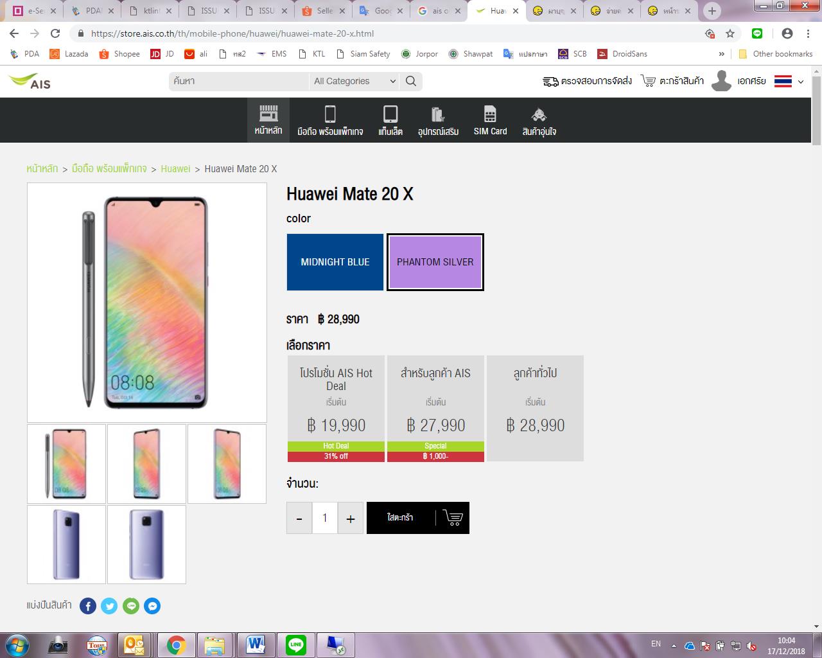Open the Lazada bookmark
822x658 pixels.
(69, 54)
